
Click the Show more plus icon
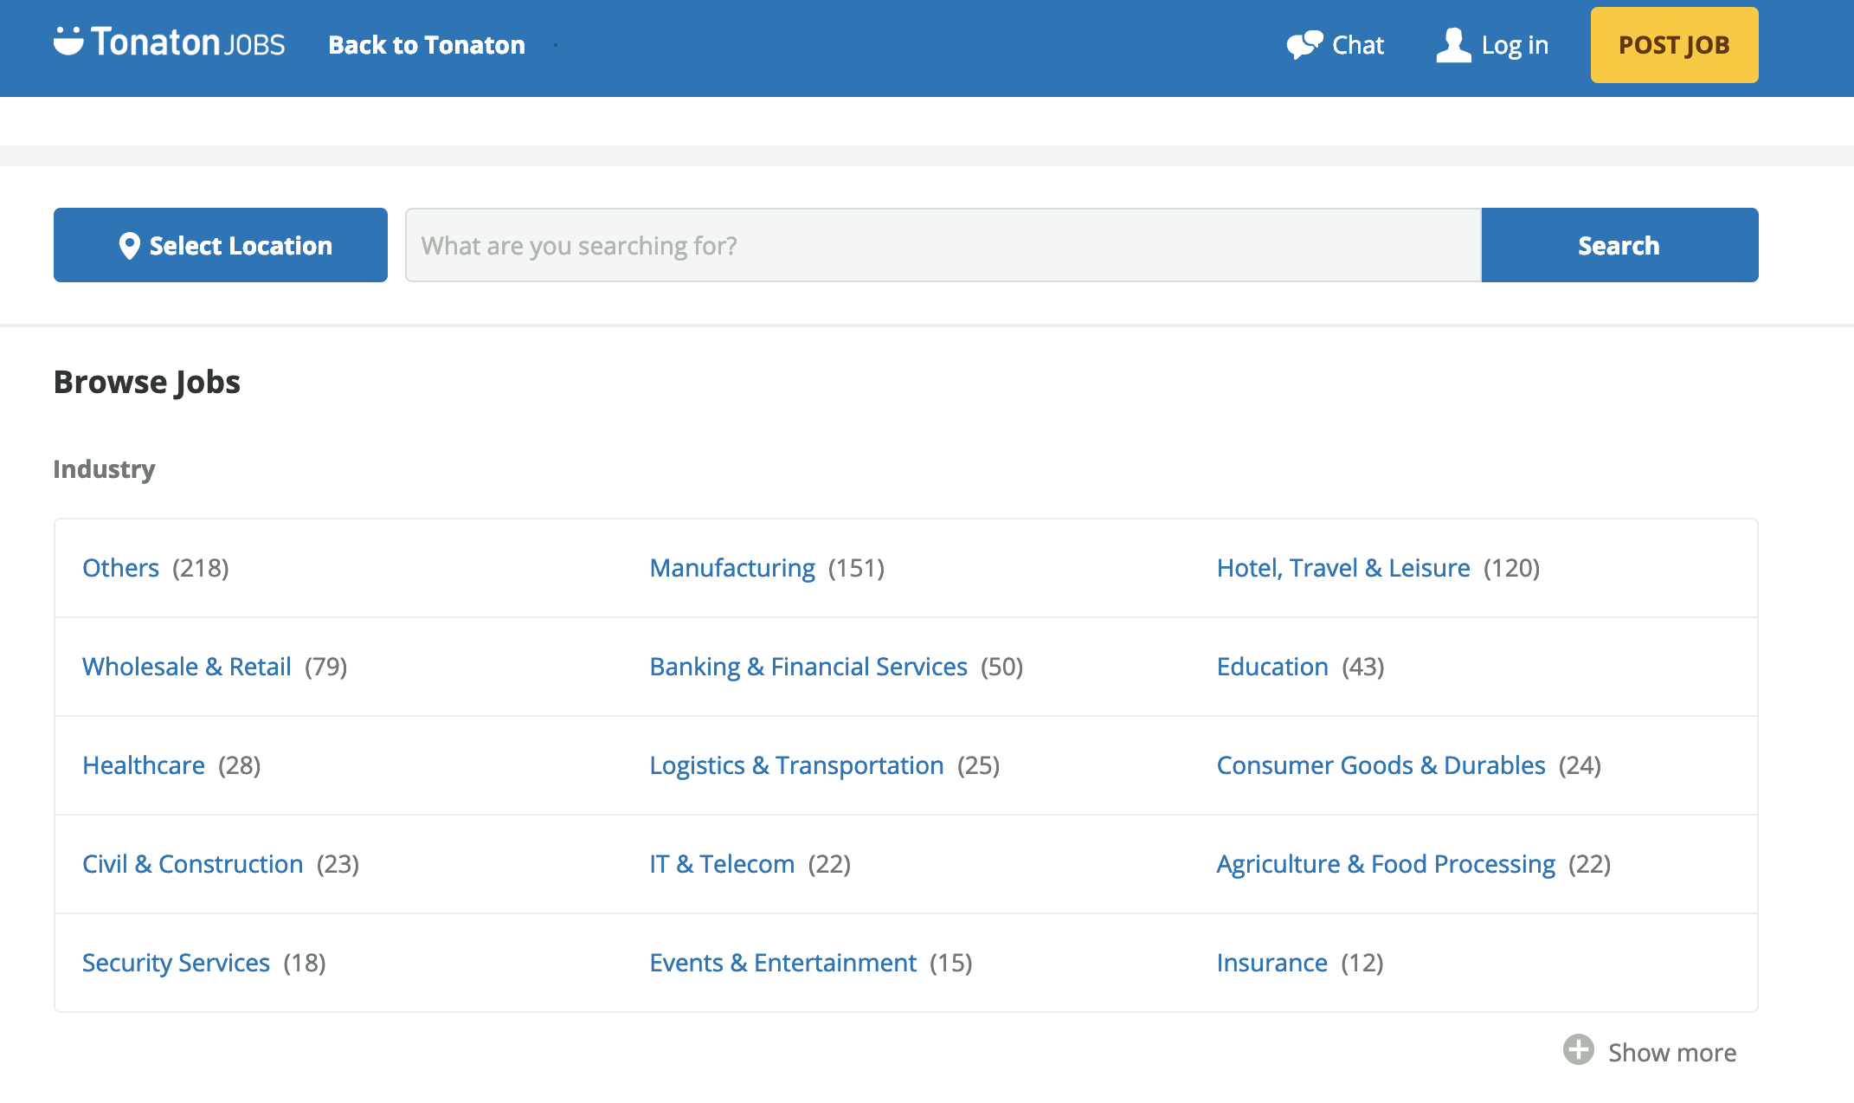point(1578,1050)
